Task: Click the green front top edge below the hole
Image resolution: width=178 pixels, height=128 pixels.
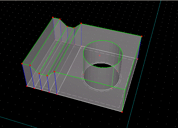Action: pyautogui.click(x=90, y=81)
